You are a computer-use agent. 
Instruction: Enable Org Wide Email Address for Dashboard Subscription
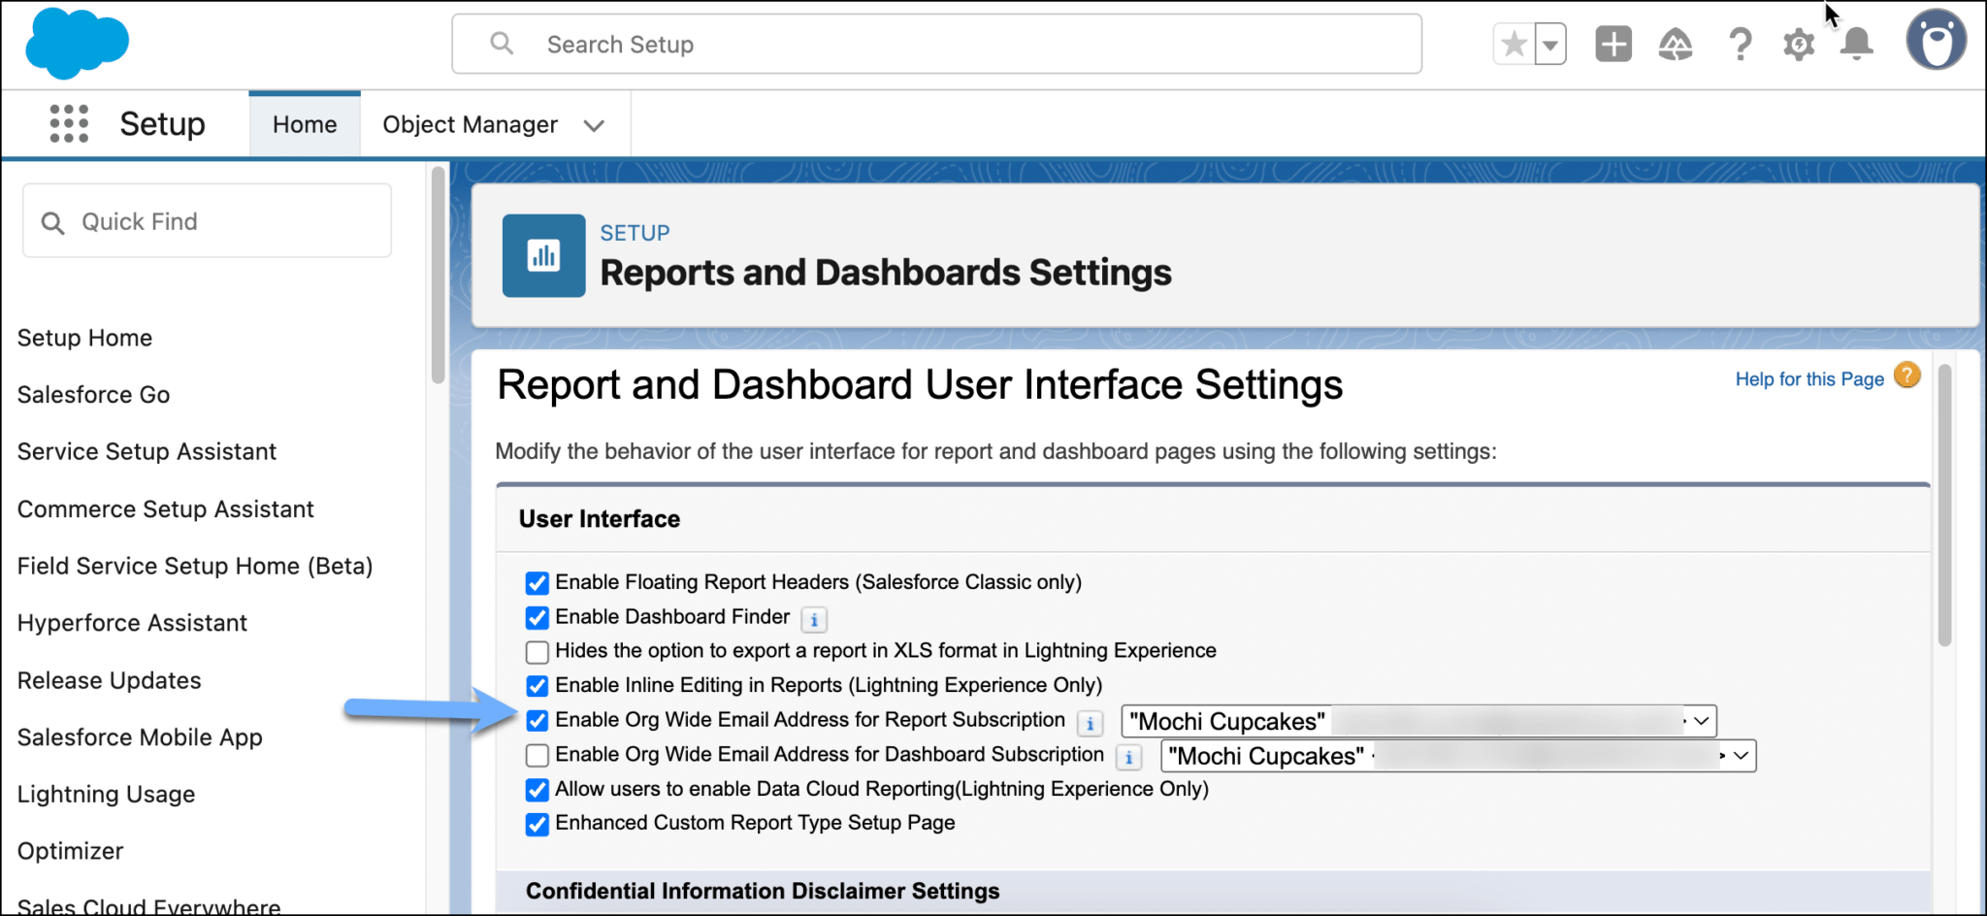click(x=537, y=755)
